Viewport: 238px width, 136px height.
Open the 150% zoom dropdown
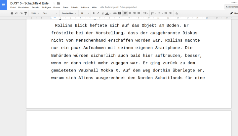(x=35, y=13)
